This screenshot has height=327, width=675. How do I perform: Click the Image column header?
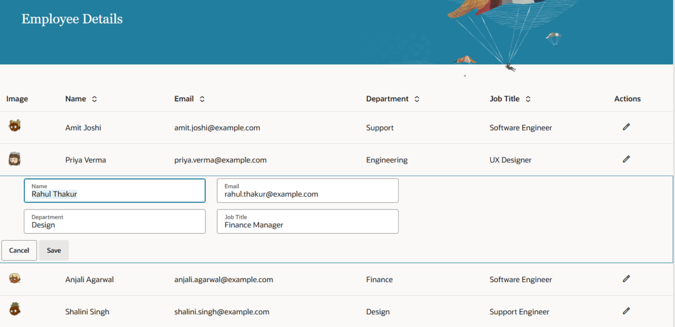point(17,99)
